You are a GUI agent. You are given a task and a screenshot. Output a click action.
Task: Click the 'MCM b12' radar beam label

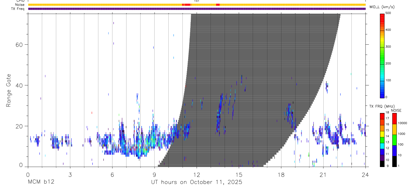41,182
